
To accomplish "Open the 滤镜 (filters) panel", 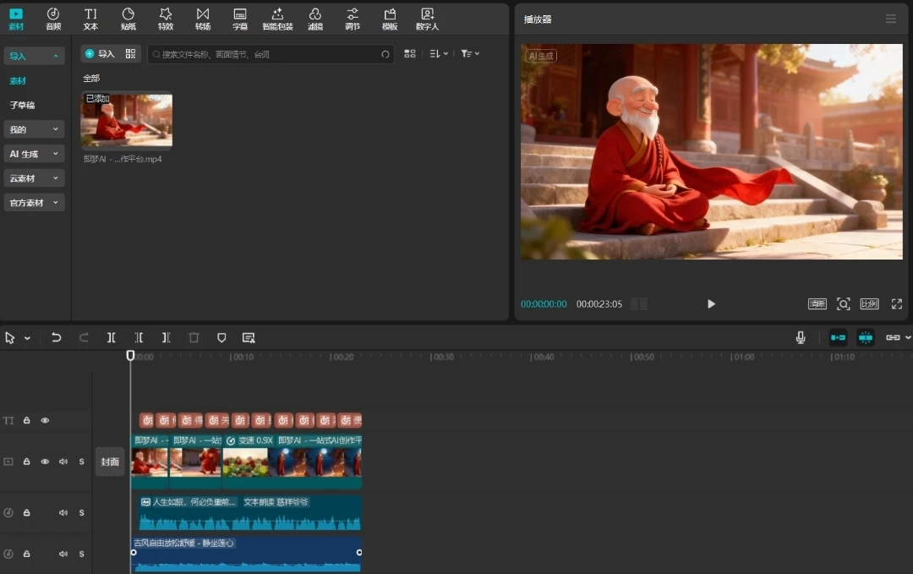I will [x=315, y=19].
